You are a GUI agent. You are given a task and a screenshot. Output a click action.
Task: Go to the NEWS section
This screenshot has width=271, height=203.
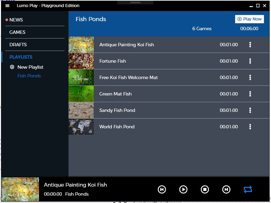coord(16,20)
